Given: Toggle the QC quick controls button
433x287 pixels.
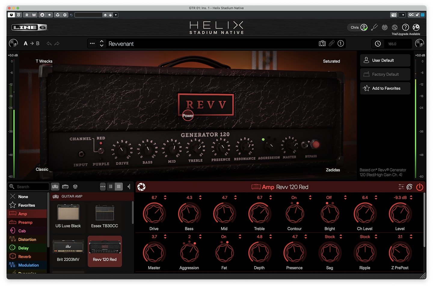Looking at the screenshot, I should coord(411,15).
